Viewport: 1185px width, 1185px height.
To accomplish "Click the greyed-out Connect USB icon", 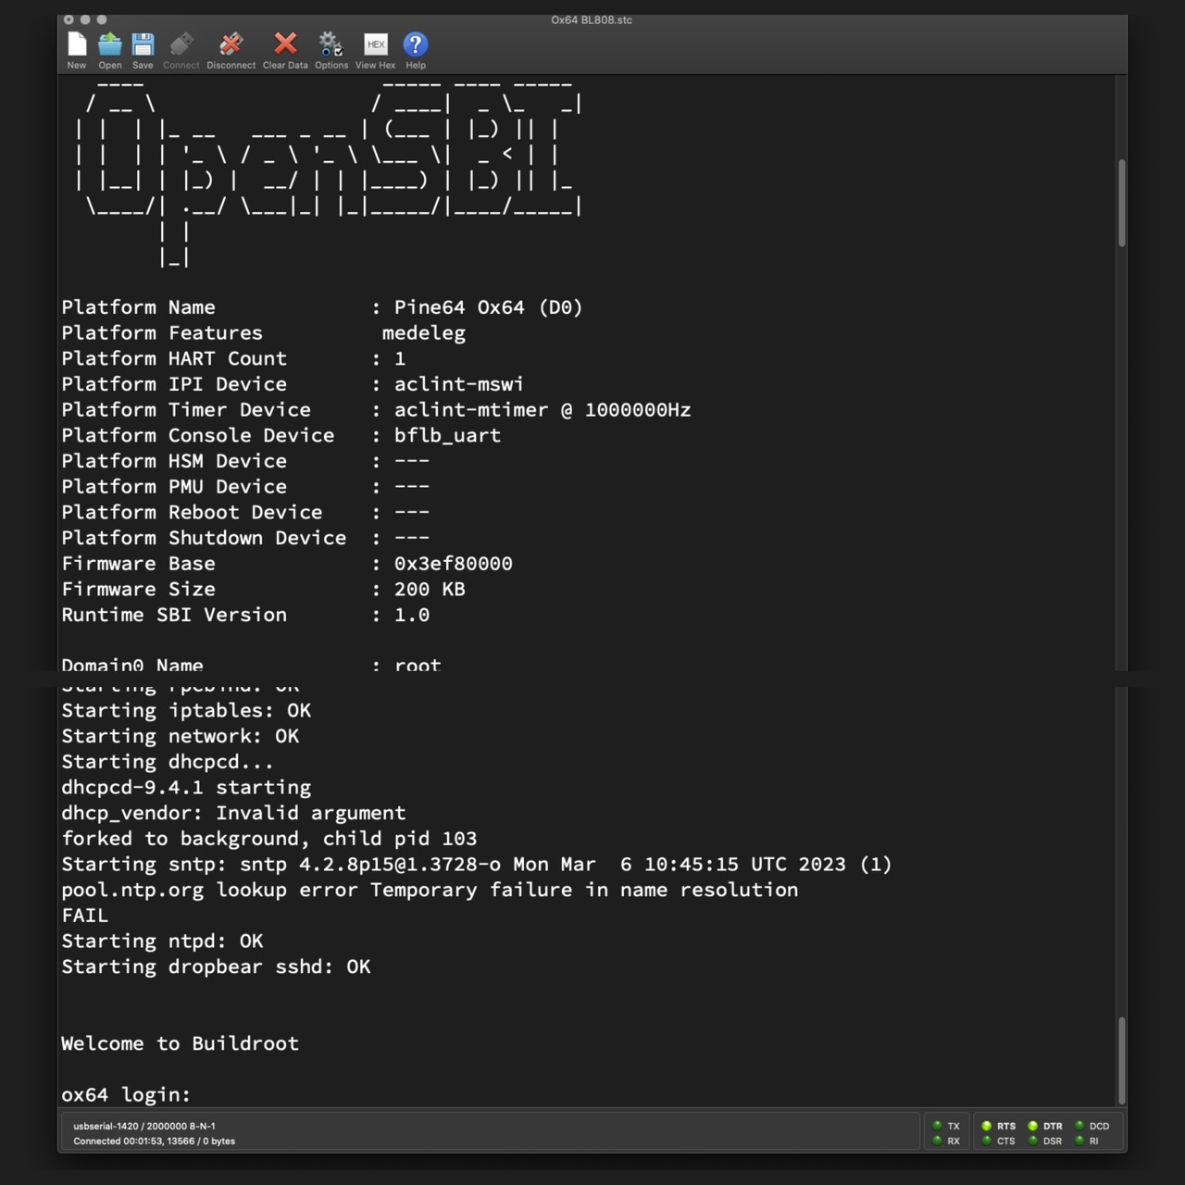I will point(181,45).
